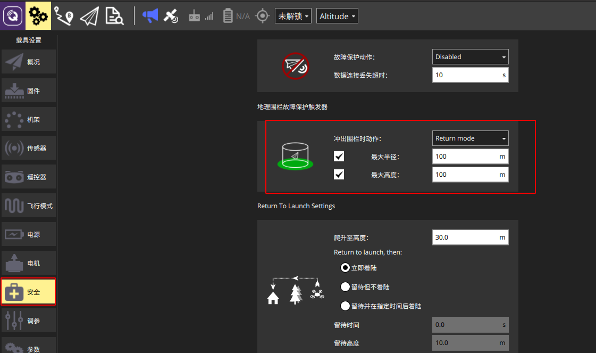
Task: Click the 故障保护动作 label
Action: pyautogui.click(x=354, y=57)
